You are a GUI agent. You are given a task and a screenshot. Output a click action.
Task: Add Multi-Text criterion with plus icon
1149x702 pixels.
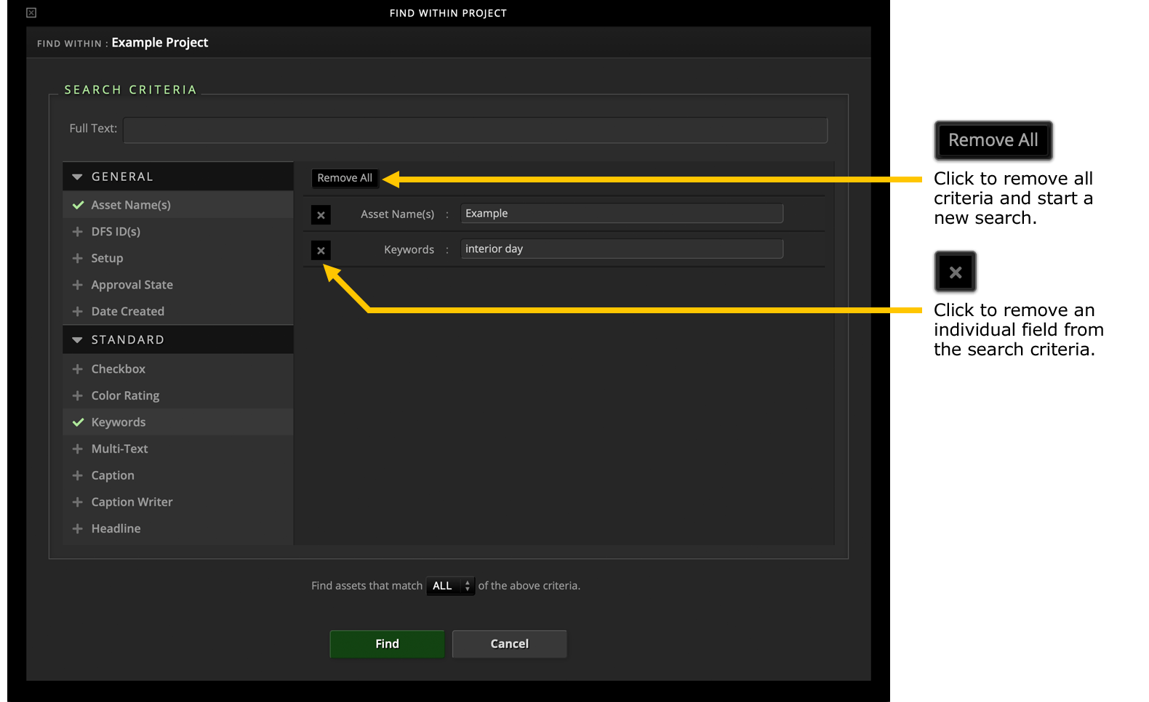pyautogui.click(x=78, y=449)
